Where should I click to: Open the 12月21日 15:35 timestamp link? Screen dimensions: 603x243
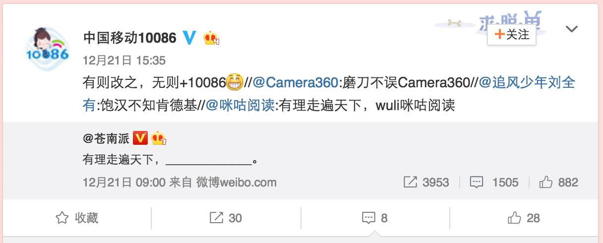click(124, 61)
